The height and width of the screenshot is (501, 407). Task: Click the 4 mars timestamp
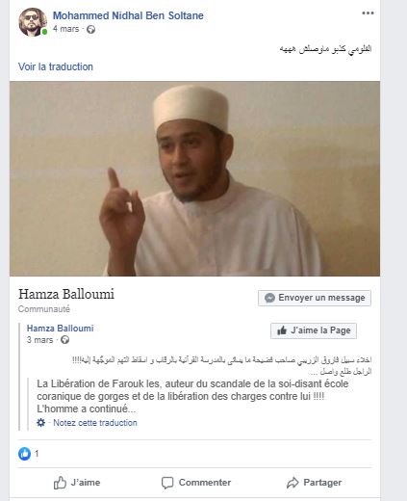tap(65, 29)
